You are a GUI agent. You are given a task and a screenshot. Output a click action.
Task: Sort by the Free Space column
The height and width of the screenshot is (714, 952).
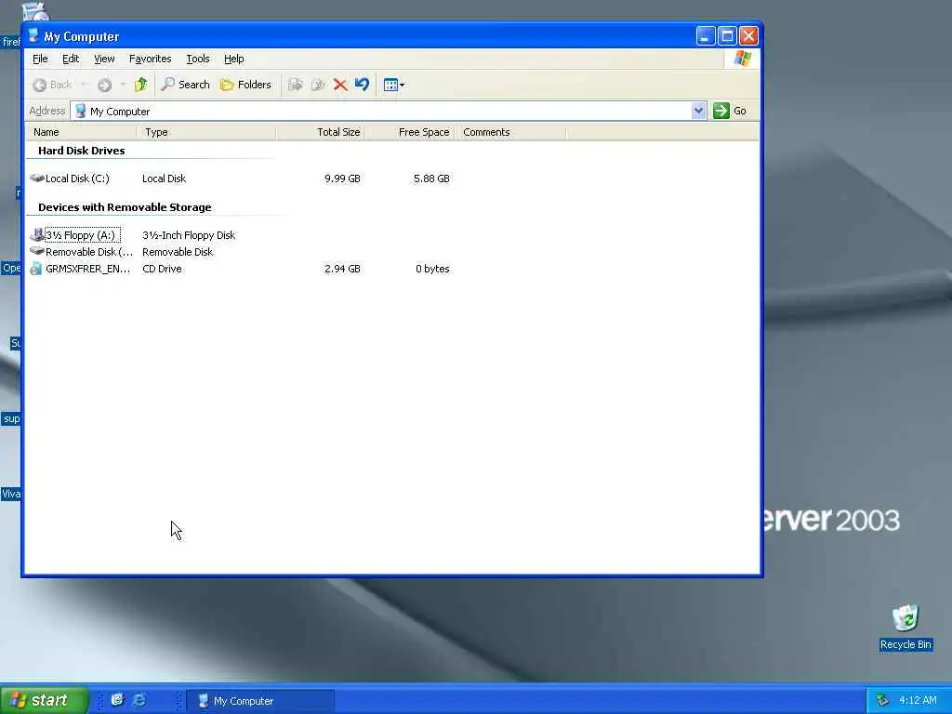[410, 132]
